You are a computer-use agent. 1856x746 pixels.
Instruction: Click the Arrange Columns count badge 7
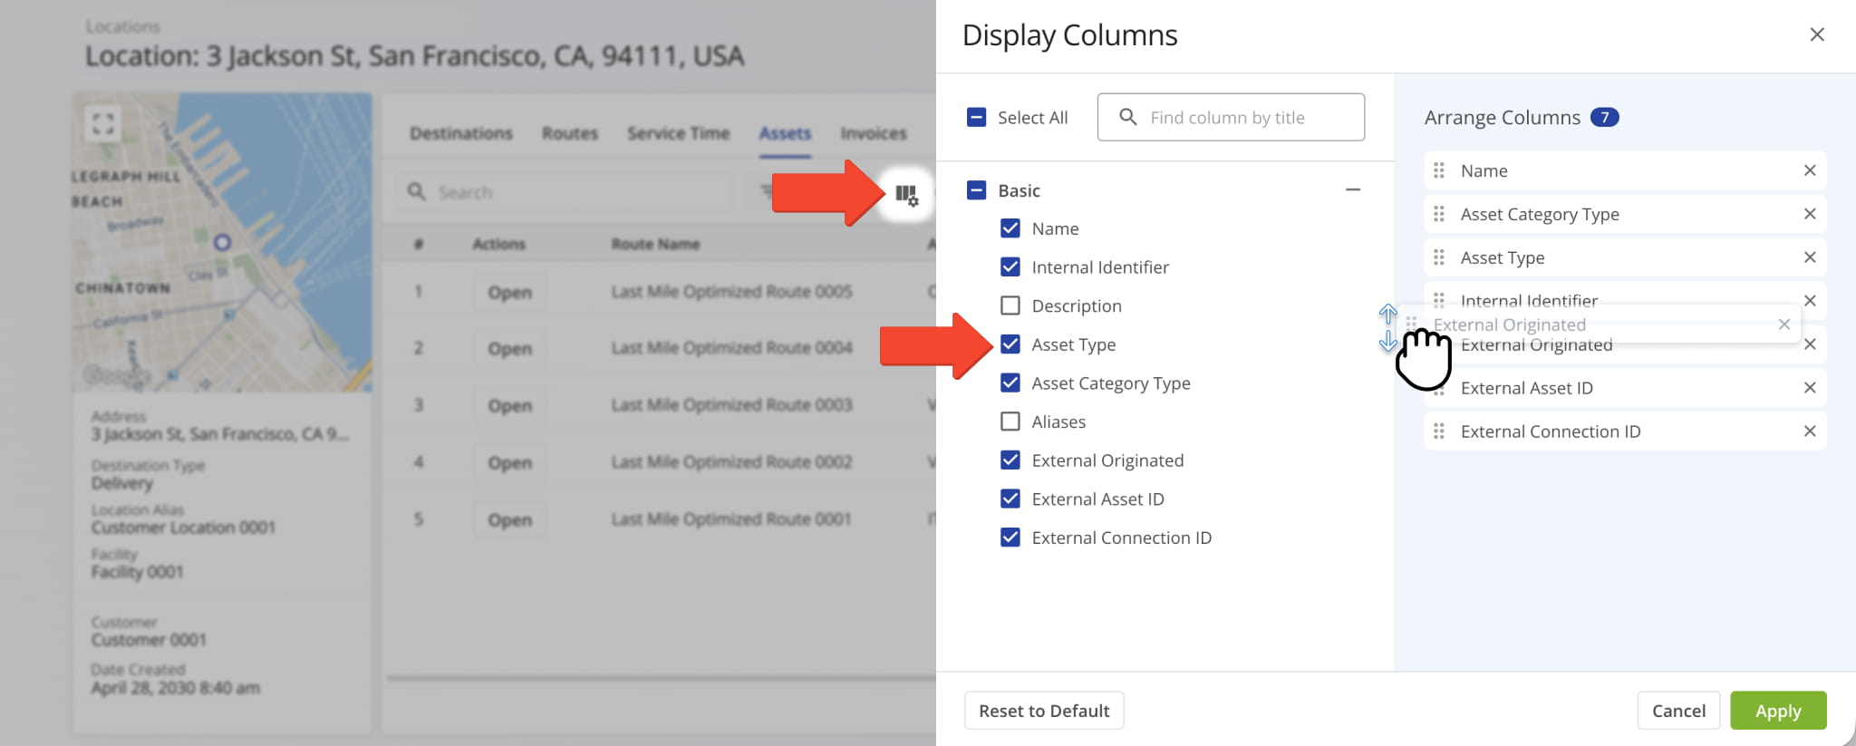point(1604,117)
